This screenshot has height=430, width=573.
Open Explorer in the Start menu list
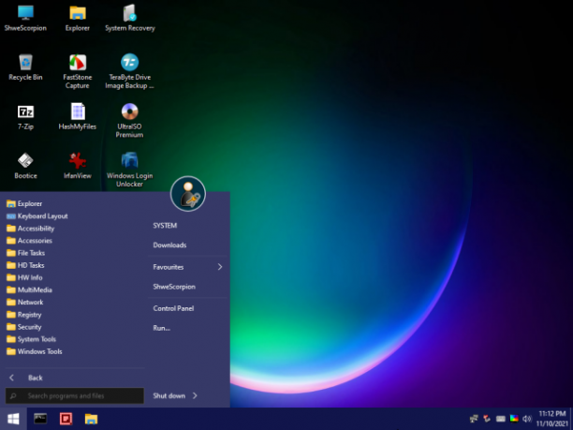coord(75,203)
